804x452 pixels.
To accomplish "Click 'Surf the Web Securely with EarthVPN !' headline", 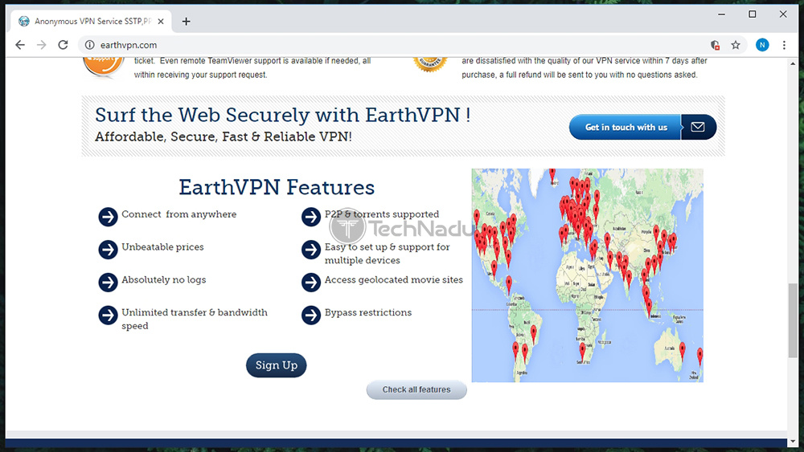I will tap(282, 115).
